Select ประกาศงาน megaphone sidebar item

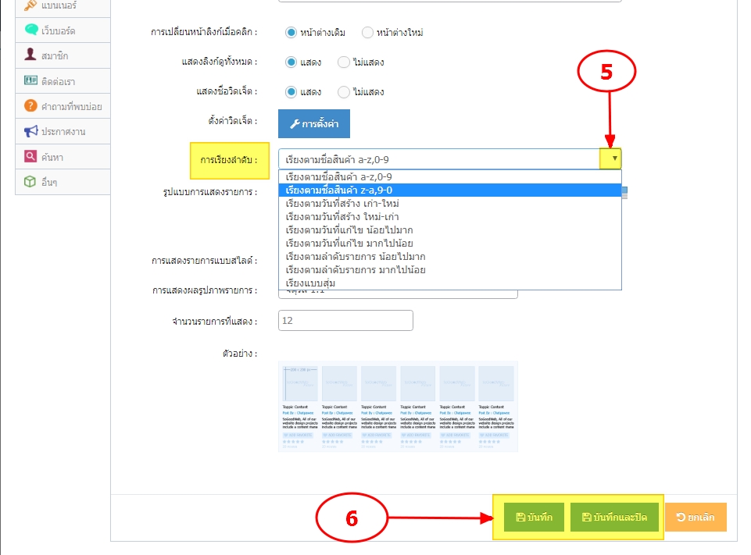(x=63, y=132)
